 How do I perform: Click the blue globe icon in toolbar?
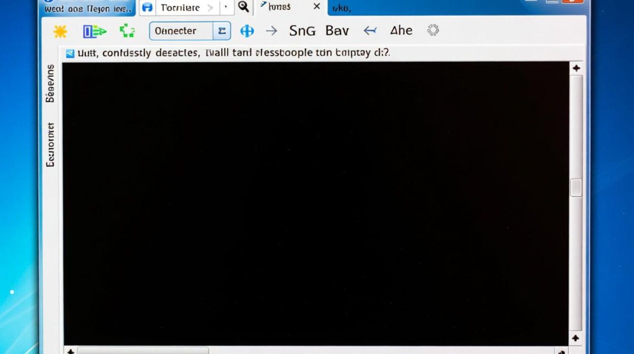[x=247, y=31]
